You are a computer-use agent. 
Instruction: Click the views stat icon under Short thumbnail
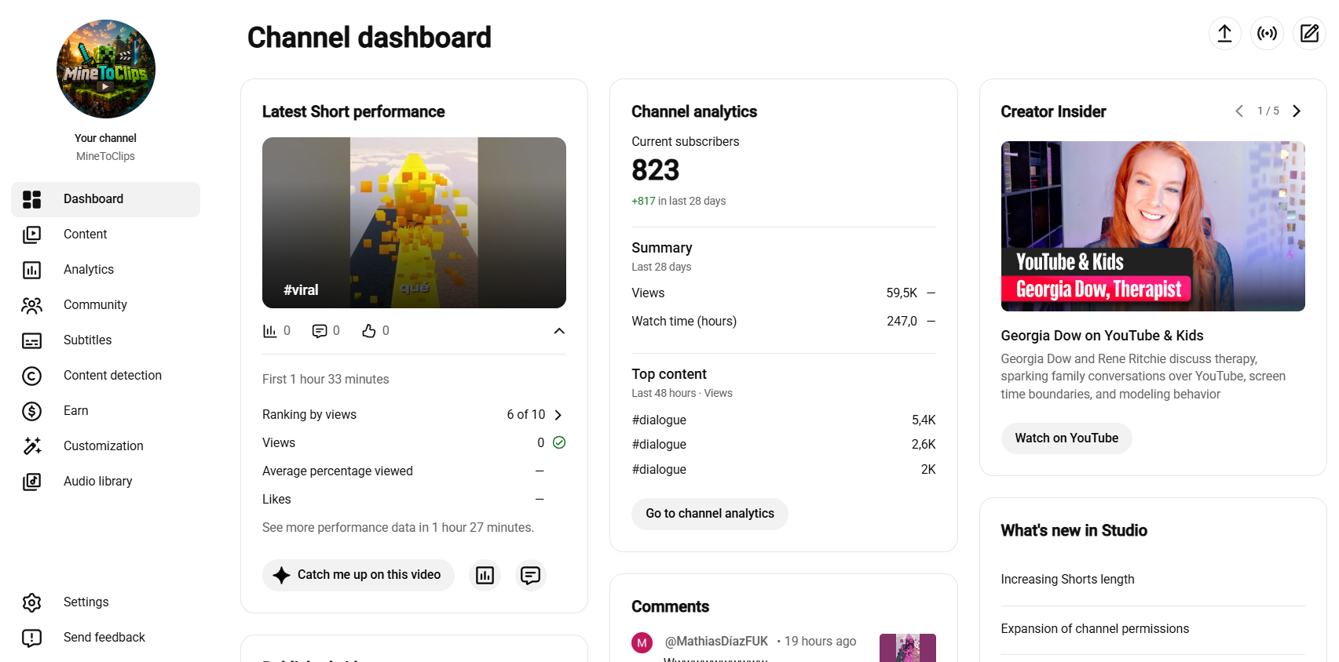(x=270, y=331)
